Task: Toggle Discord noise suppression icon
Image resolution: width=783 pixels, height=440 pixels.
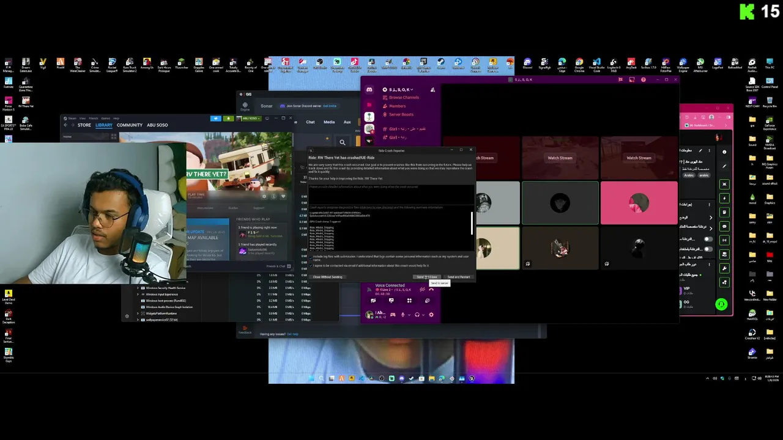Action: (x=422, y=288)
